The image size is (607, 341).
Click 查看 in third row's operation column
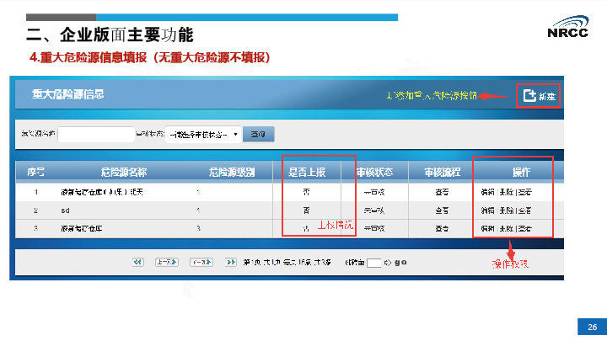(524, 228)
